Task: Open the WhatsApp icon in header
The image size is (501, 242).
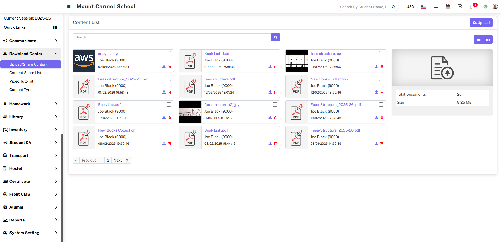Action: tap(485, 7)
